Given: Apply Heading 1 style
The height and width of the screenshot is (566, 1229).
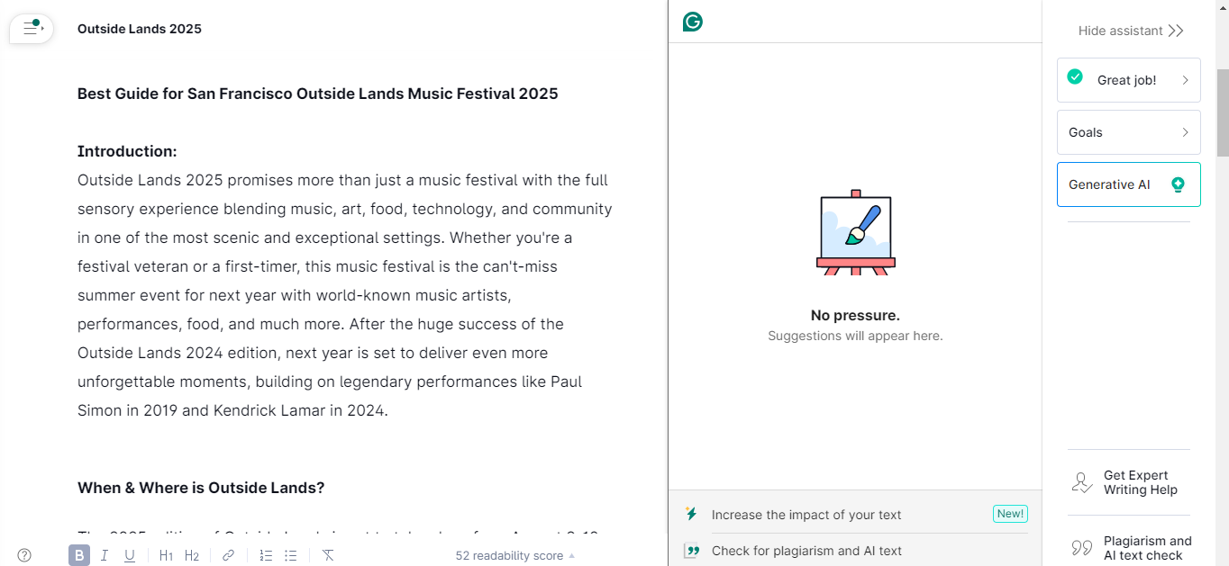Looking at the screenshot, I should (166, 555).
